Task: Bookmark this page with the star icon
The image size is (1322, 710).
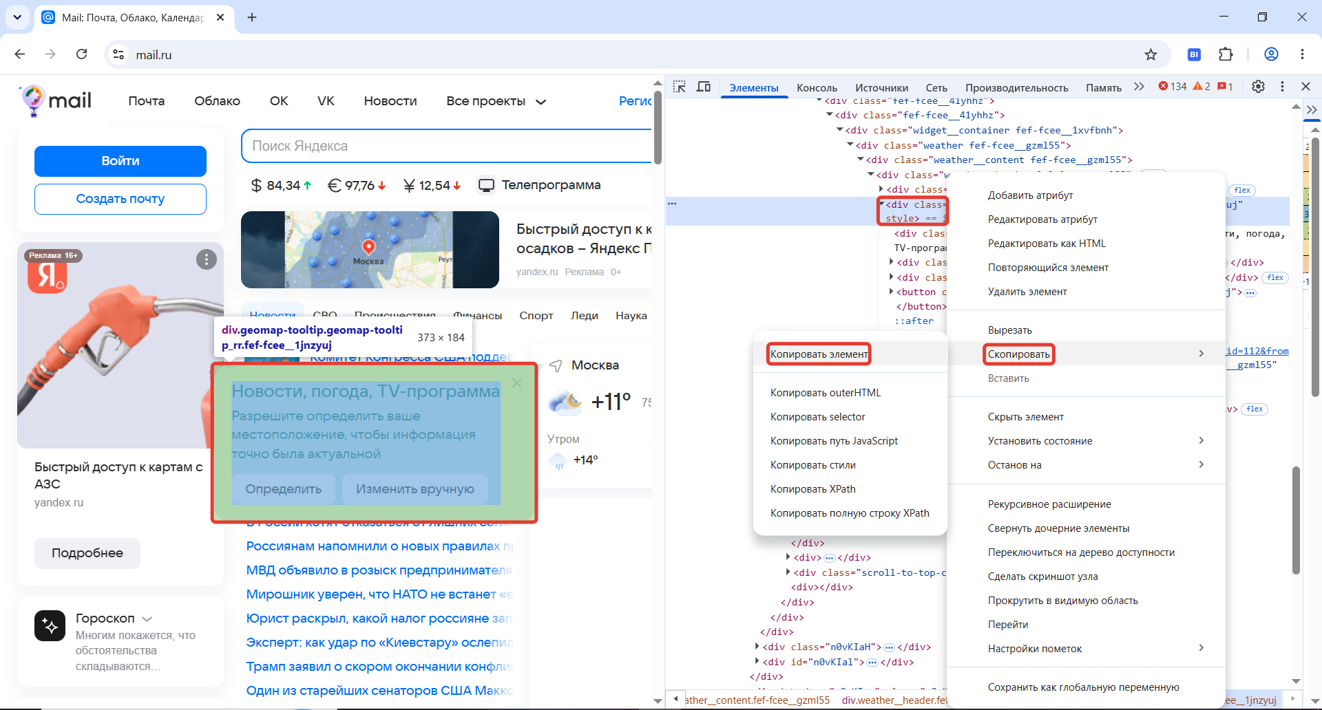Action: pyautogui.click(x=1151, y=54)
